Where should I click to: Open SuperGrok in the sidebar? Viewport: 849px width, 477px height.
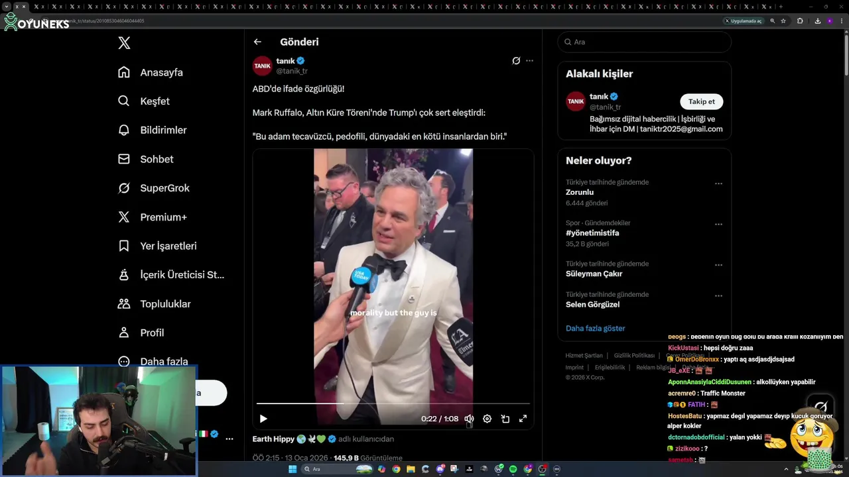[x=154, y=188]
